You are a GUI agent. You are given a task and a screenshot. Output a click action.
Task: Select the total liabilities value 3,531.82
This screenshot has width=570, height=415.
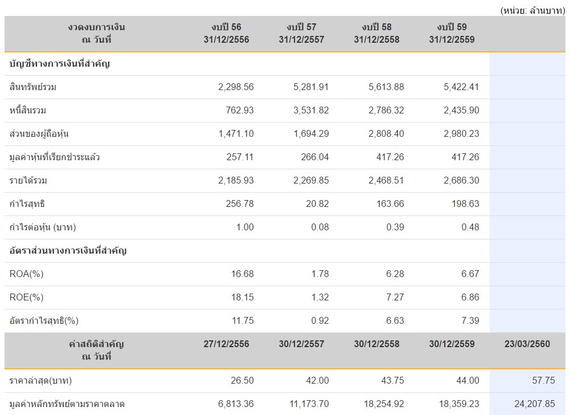310,111
